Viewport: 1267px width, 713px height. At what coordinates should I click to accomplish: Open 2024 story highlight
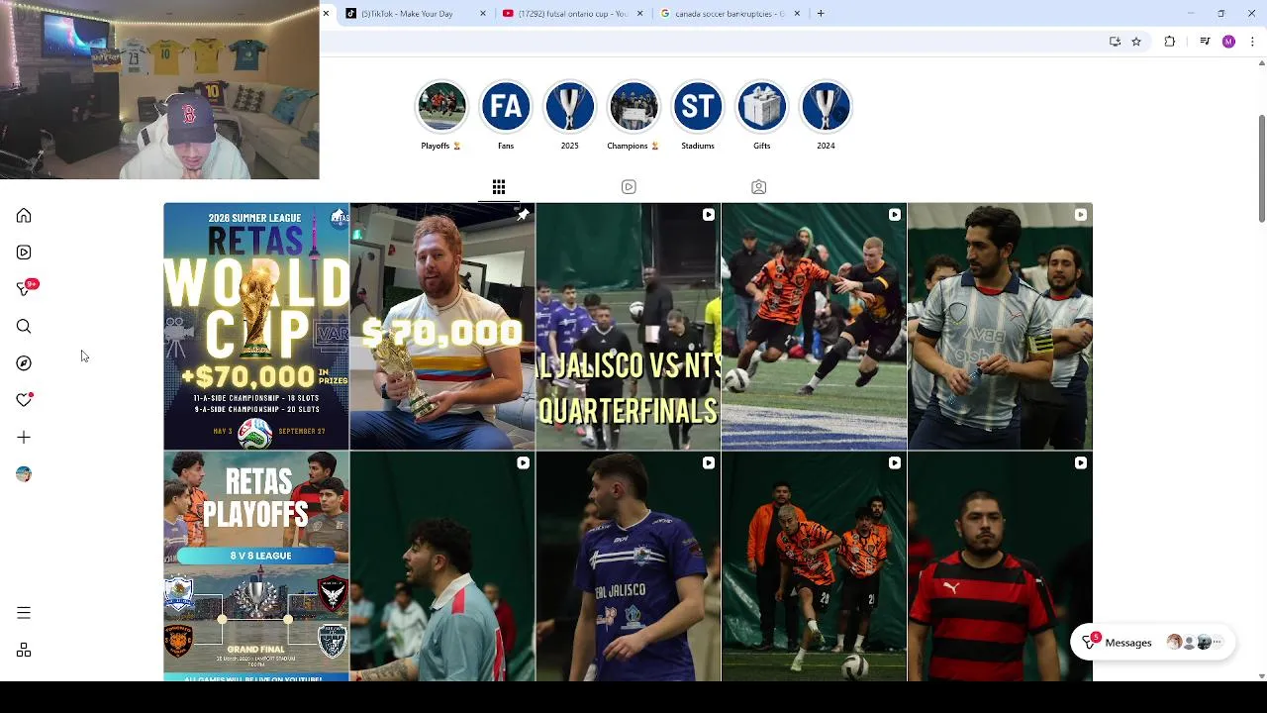(826, 107)
